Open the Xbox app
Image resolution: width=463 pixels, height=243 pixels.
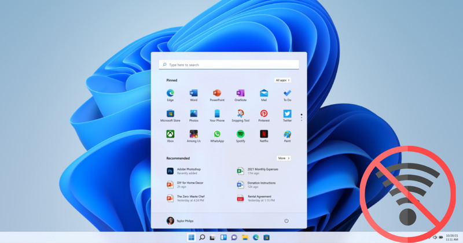[170, 136]
